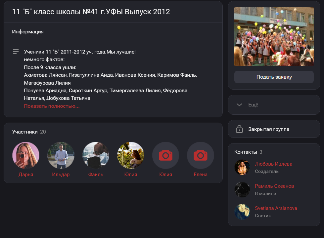Click the Создатель role label

click(267, 171)
